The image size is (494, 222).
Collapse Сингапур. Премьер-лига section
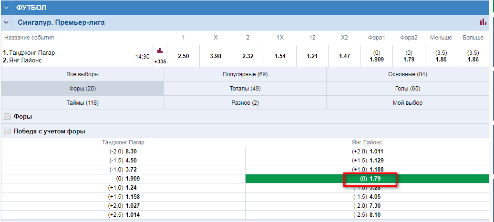(x=7, y=22)
